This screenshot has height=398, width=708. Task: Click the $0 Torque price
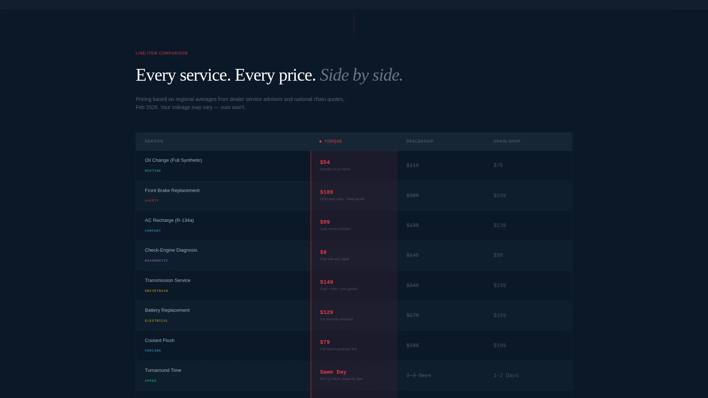click(323, 252)
